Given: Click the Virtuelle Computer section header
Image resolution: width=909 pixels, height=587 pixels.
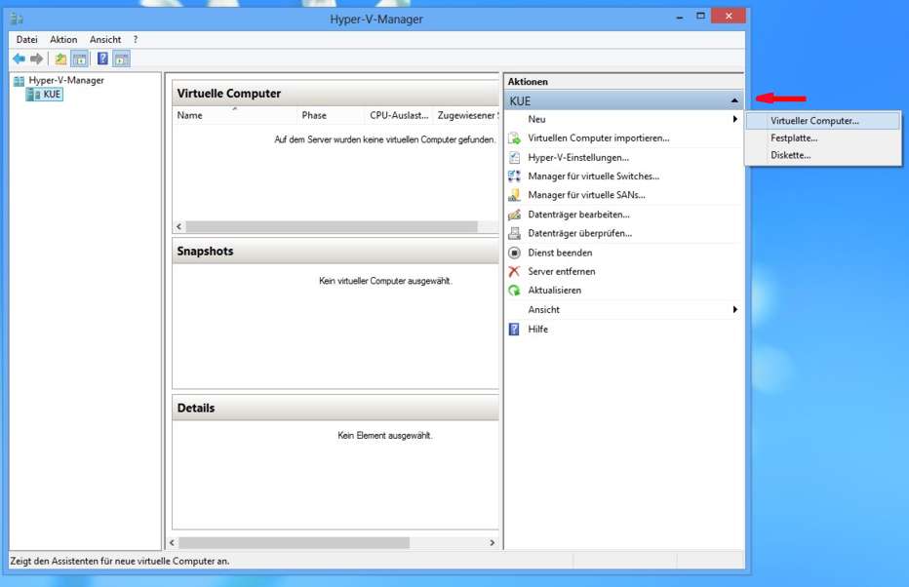Looking at the screenshot, I should pos(336,94).
